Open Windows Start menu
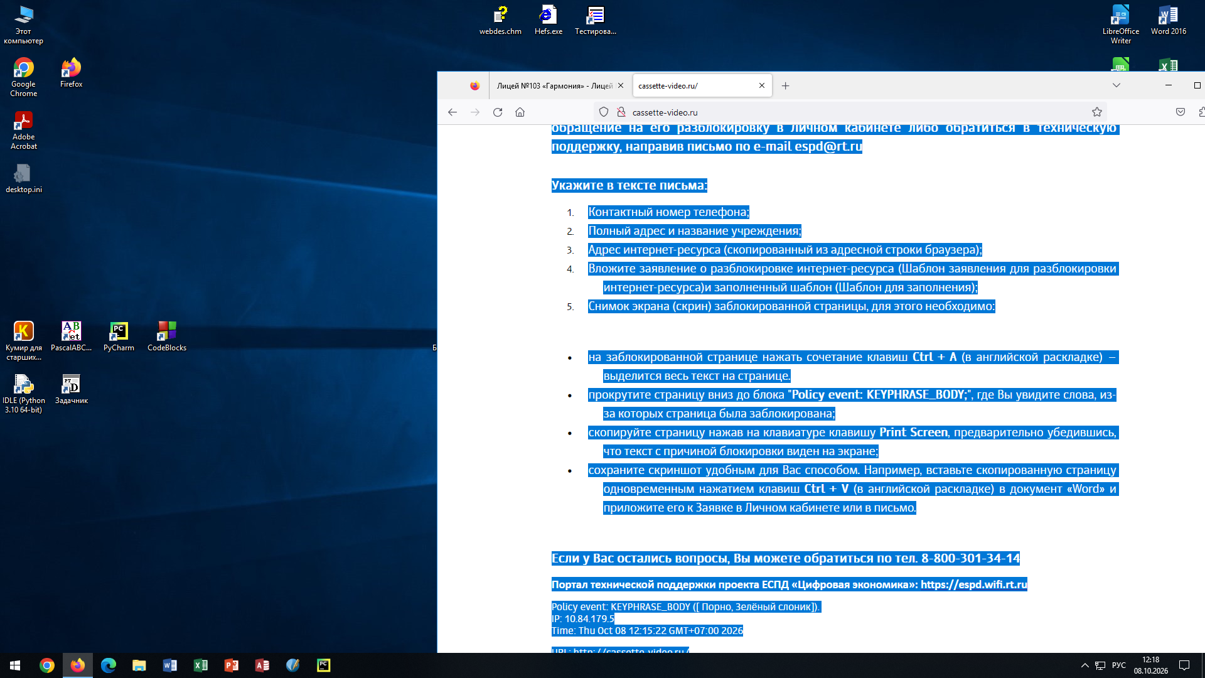Viewport: 1205px width, 678px height. click(x=15, y=665)
